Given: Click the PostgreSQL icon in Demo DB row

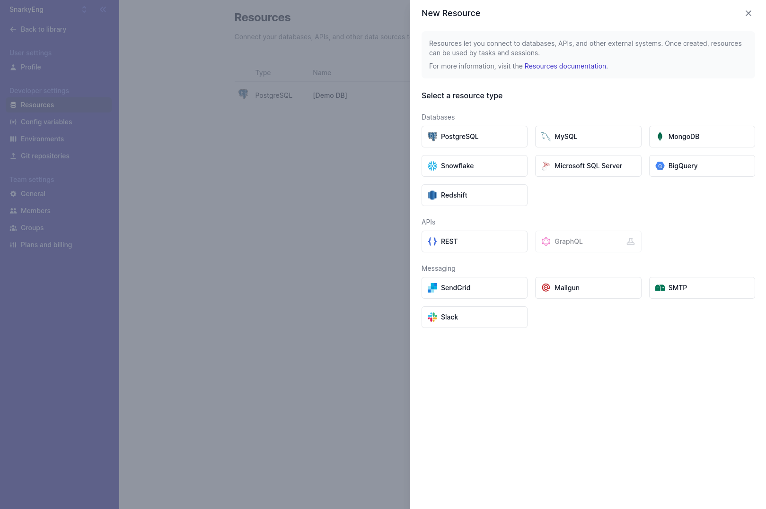Looking at the screenshot, I should pyautogui.click(x=243, y=94).
